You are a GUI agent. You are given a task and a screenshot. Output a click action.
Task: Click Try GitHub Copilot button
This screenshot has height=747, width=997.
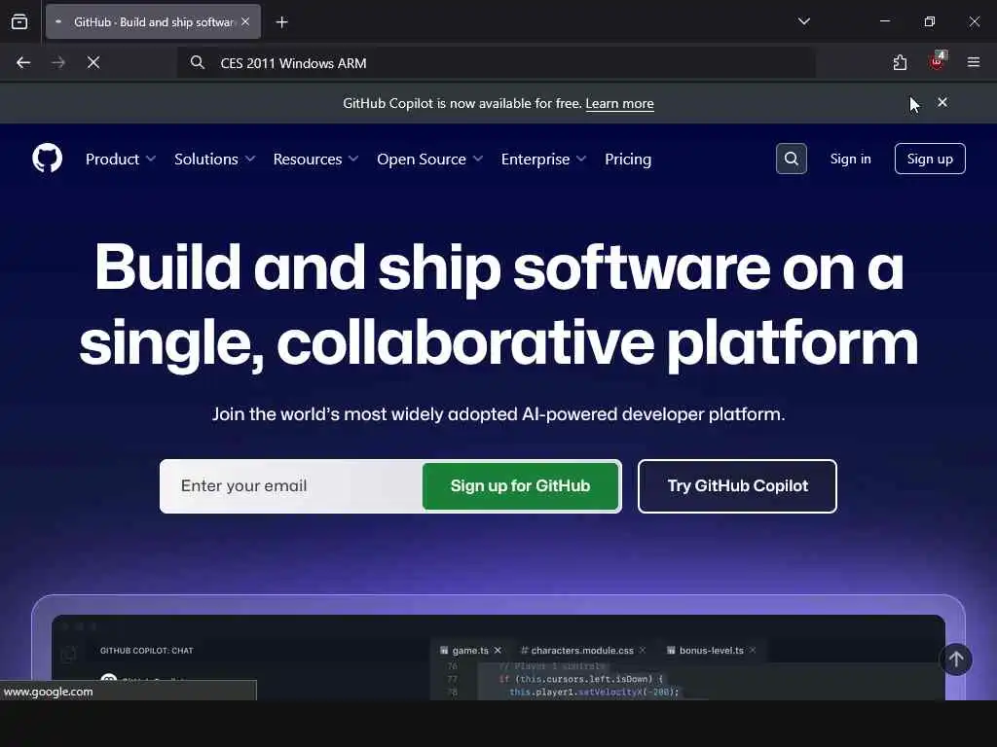[x=737, y=486]
